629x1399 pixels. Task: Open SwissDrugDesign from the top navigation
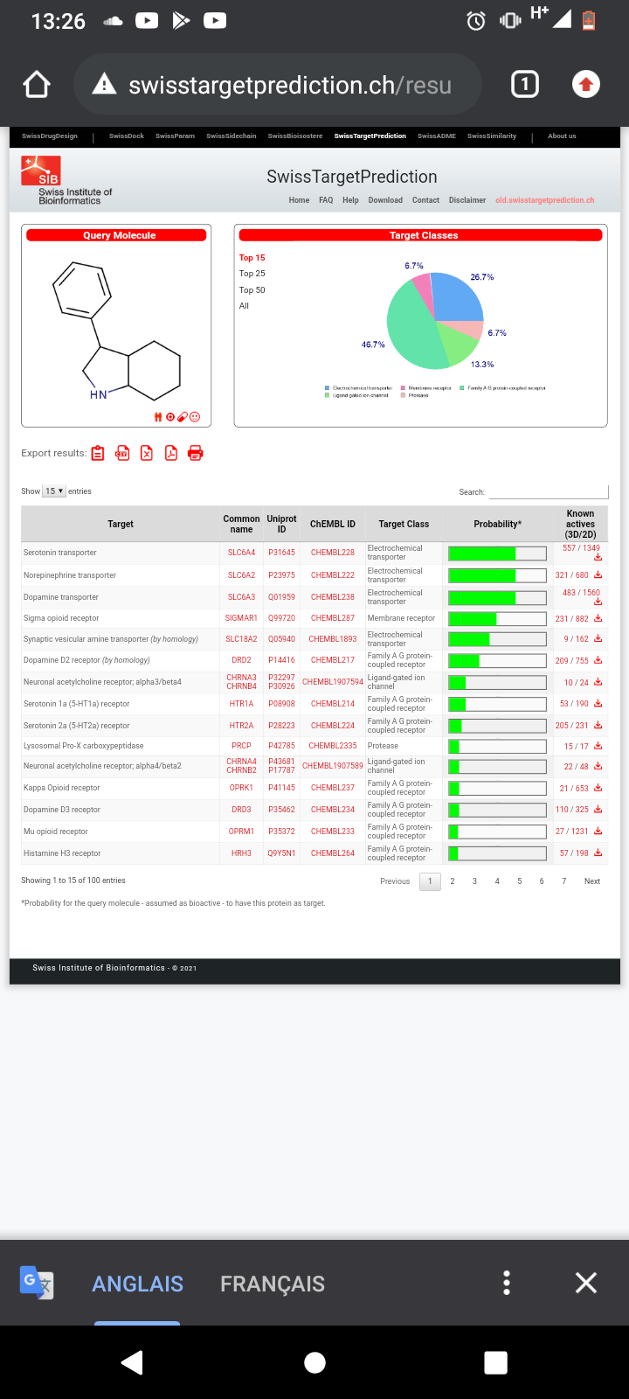coord(50,136)
